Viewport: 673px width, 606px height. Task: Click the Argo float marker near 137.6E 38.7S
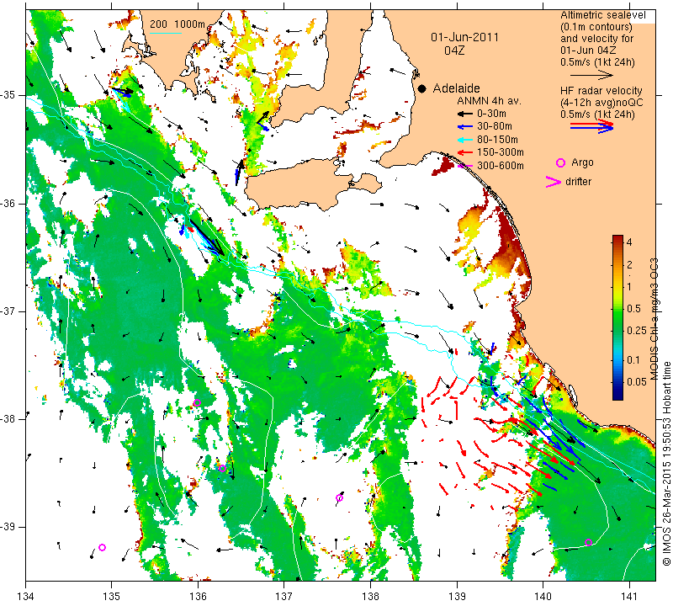point(340,498)
